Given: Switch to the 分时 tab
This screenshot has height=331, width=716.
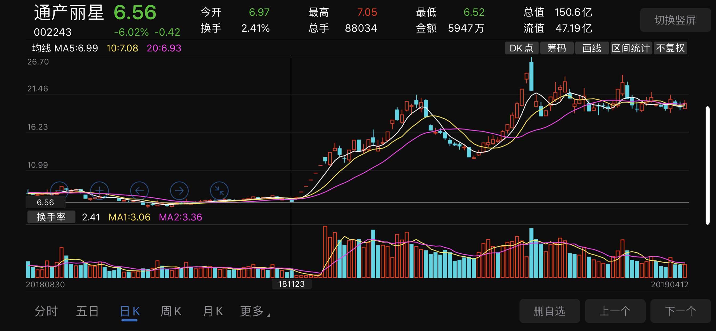Looking at the screenshot, I should [x=46, y=311].
